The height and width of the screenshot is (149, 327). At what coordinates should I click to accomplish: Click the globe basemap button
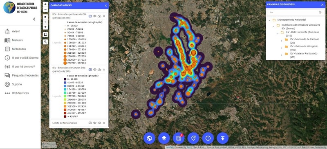pos(149,138)
